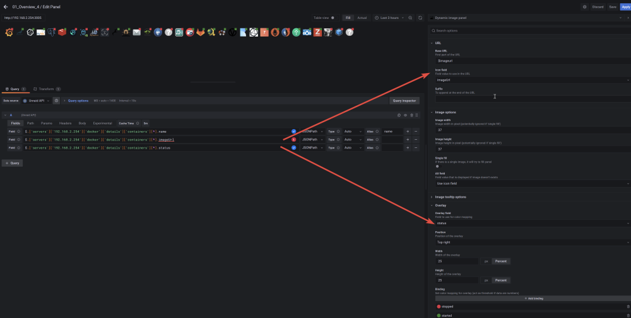
Task: Click the Redis red cube icon
Action: tap(62, 32)
